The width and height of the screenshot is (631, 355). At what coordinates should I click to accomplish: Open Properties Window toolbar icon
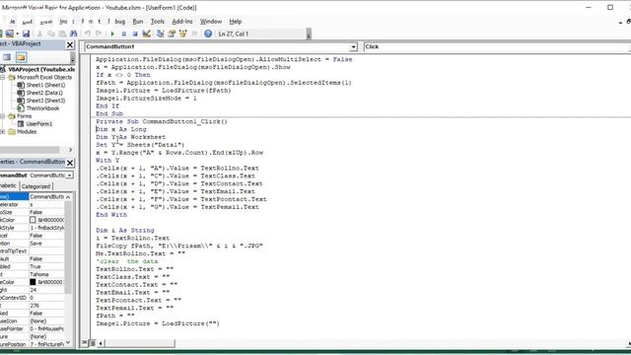pos(172,34)
